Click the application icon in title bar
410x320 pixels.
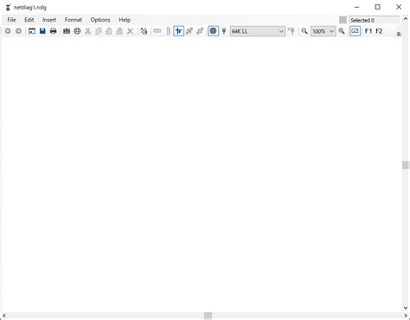pyautogui.click(x=8, y=8)
